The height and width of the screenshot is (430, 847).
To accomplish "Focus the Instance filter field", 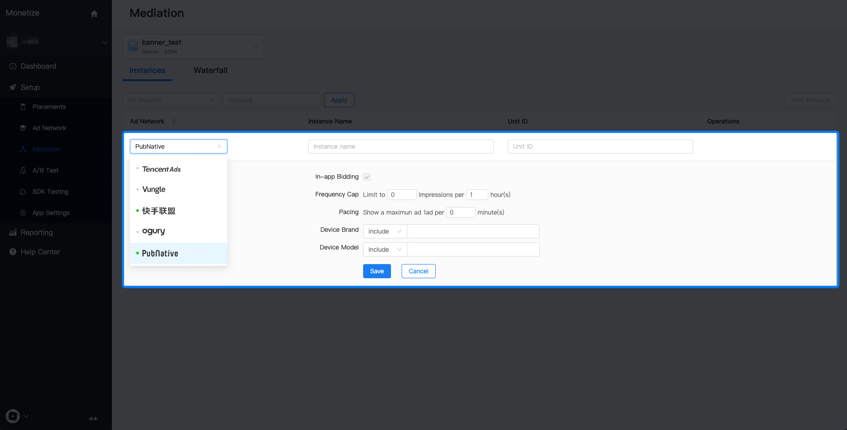I will tap(272, 100).
